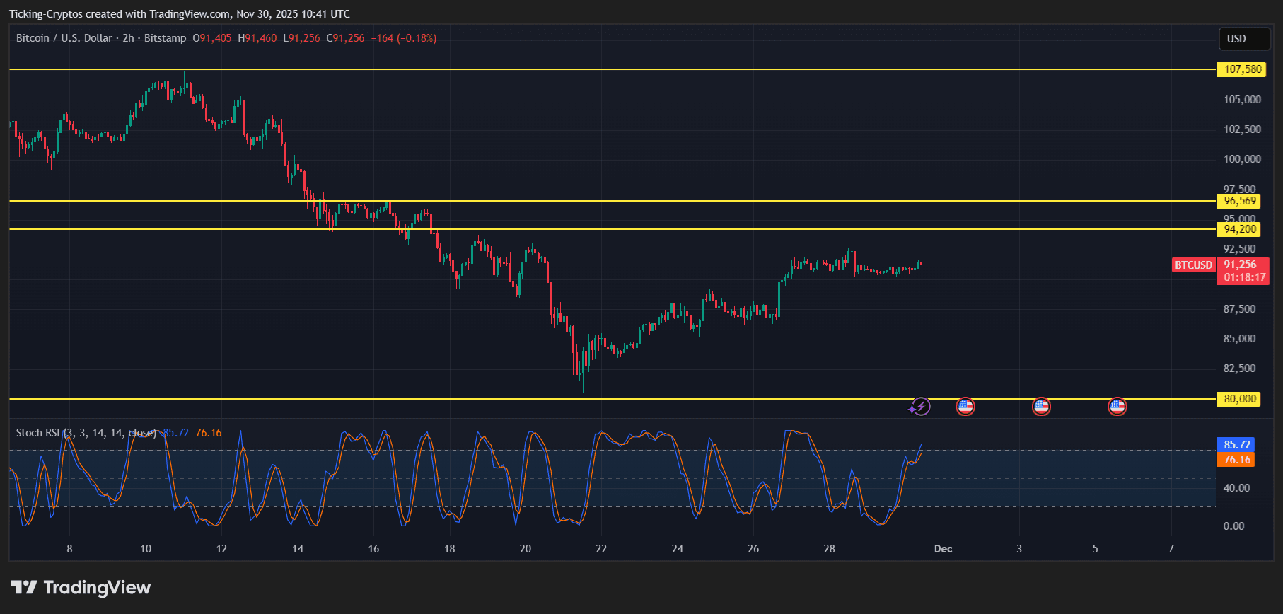This screenshot has width=1283, height=614.
Task: Click the blue 85.72 axis value label
Action: tap(1236, 445)
